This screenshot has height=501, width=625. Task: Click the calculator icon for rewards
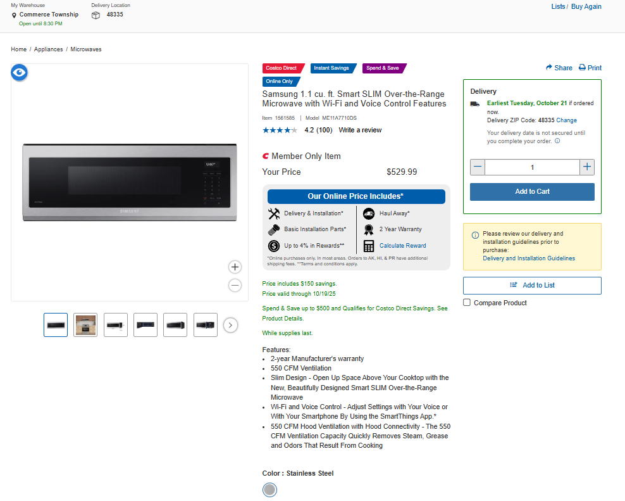pyautogui.click(x=369, y=246)
